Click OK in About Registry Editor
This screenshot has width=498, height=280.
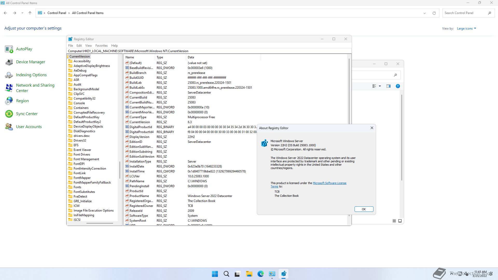point(364,209)
